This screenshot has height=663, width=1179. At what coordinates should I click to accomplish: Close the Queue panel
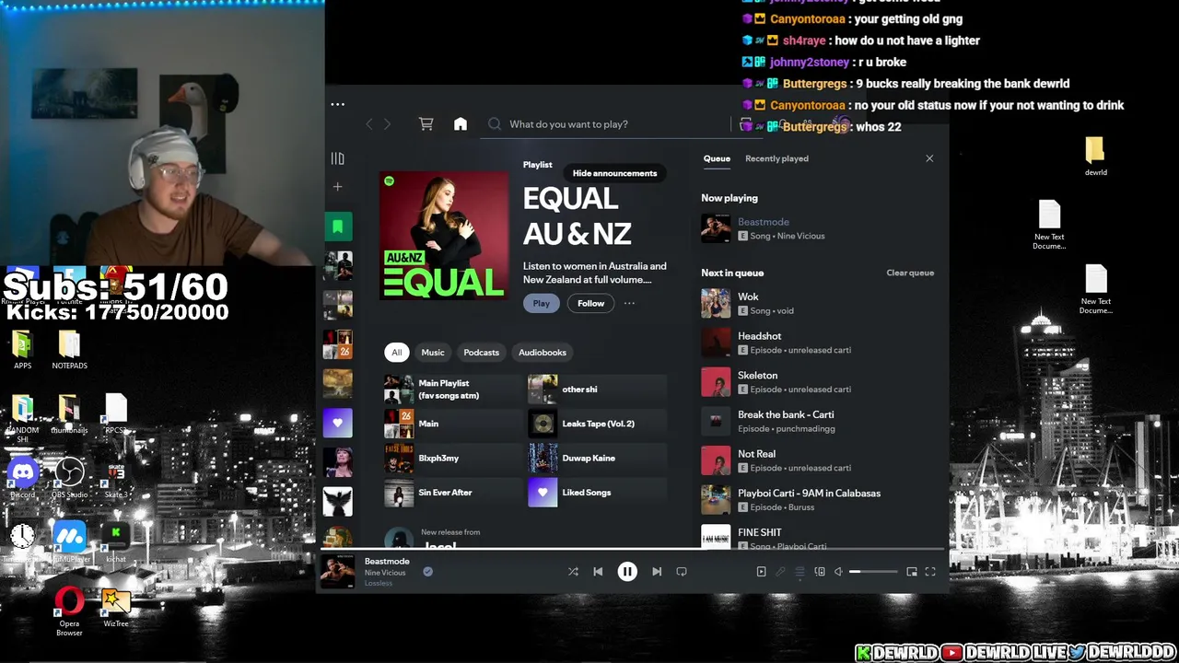point(929,158)
